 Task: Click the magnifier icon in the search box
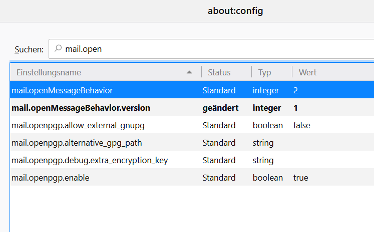click(58, 49)
